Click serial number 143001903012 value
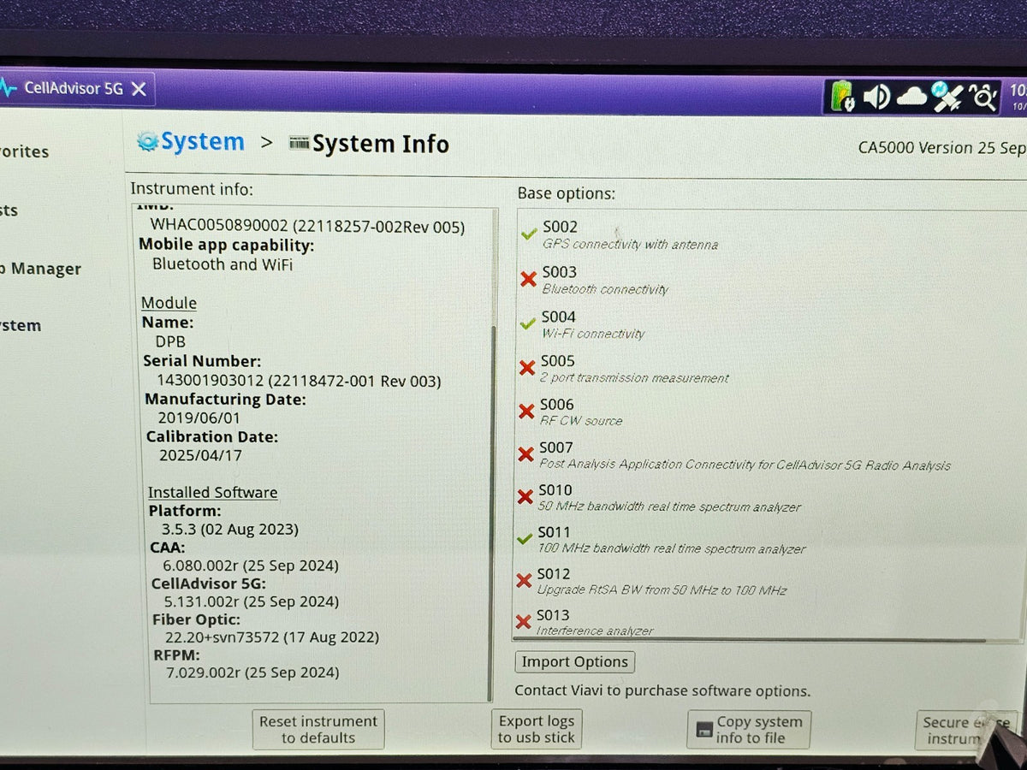 pyautogui.click(x=299, y=381)
